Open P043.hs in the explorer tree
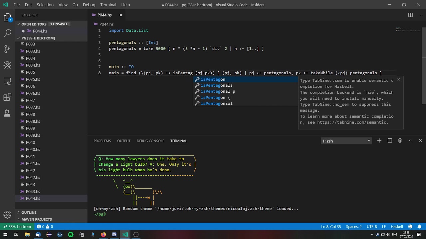The height and width of the screenshot is (239, 426). pyautogui.click(x=33, y=192)
